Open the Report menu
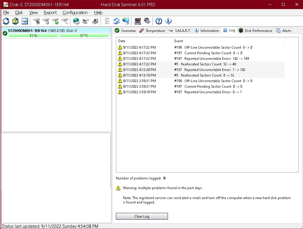The width and height of the screenshot is (303, 229). coord(50,13)
